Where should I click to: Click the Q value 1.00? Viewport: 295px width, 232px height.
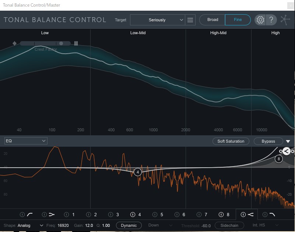pyautogui.click(x=106, y=225)
